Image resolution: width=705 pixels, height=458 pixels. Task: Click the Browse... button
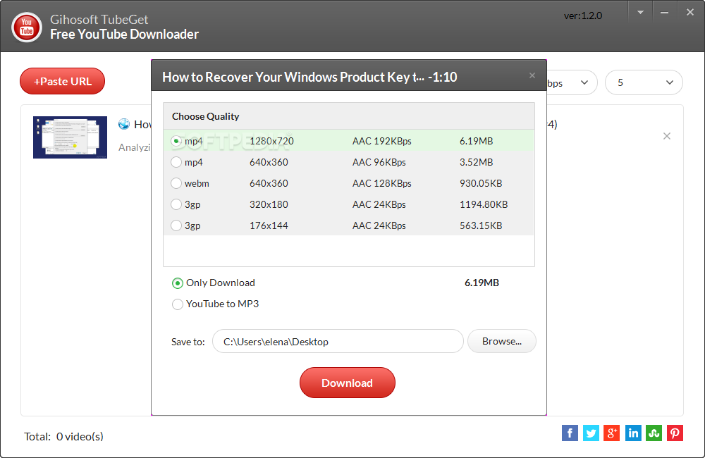point(502,341)
